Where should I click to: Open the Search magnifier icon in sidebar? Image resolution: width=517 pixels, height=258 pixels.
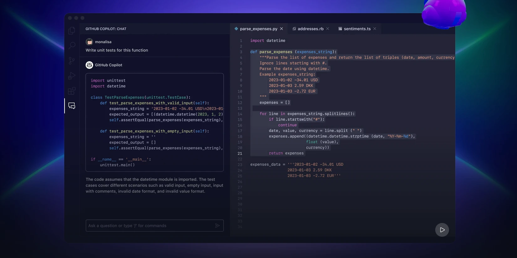click(72, 46)
